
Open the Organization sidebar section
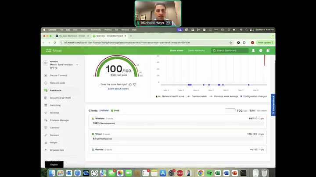click(x=57, y=150)
